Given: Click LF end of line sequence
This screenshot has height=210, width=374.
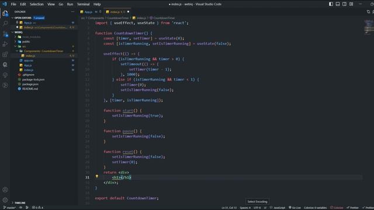Looking at the screenshot, I should tap(265, 208).
